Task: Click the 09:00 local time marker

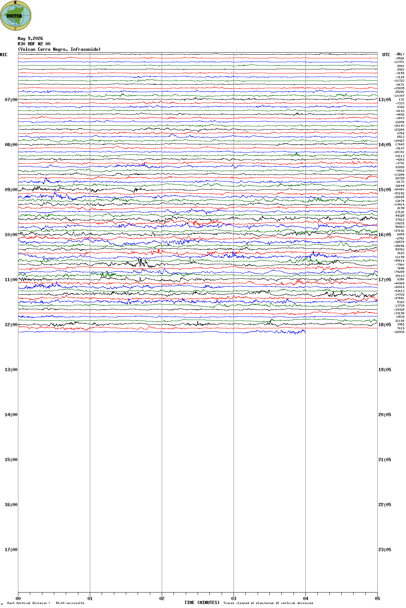Action: tap(11, 190)
